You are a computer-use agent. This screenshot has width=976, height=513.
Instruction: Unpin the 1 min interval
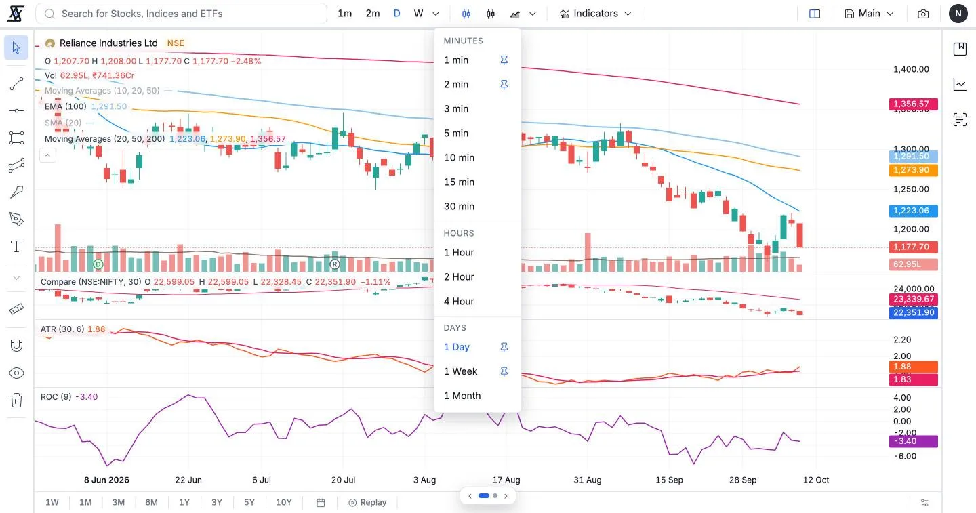[504, 60]
